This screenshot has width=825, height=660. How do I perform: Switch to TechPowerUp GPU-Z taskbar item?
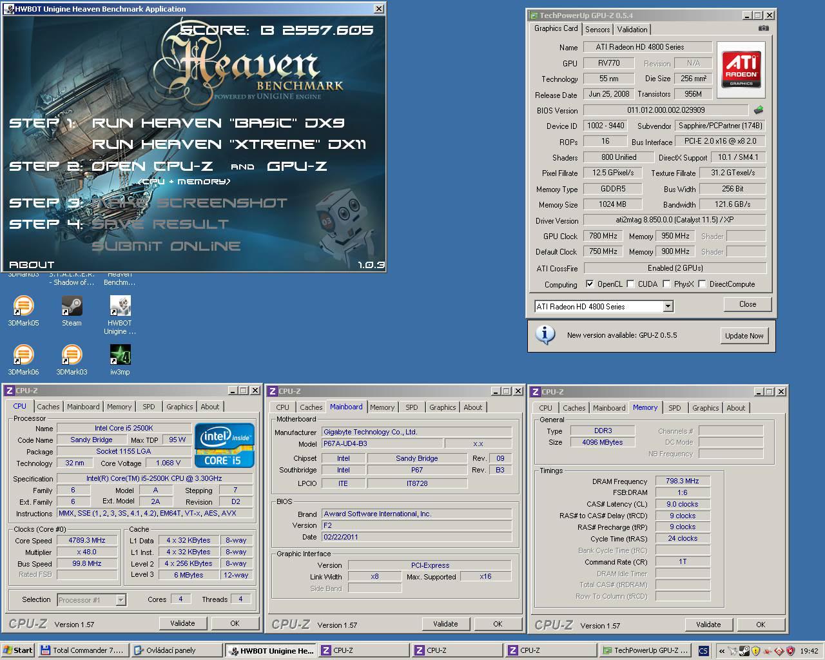(x=646, y=650)
